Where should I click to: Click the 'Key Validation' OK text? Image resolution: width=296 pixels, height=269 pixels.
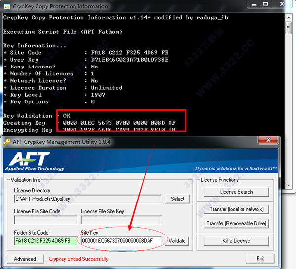[x=67, y=116]
